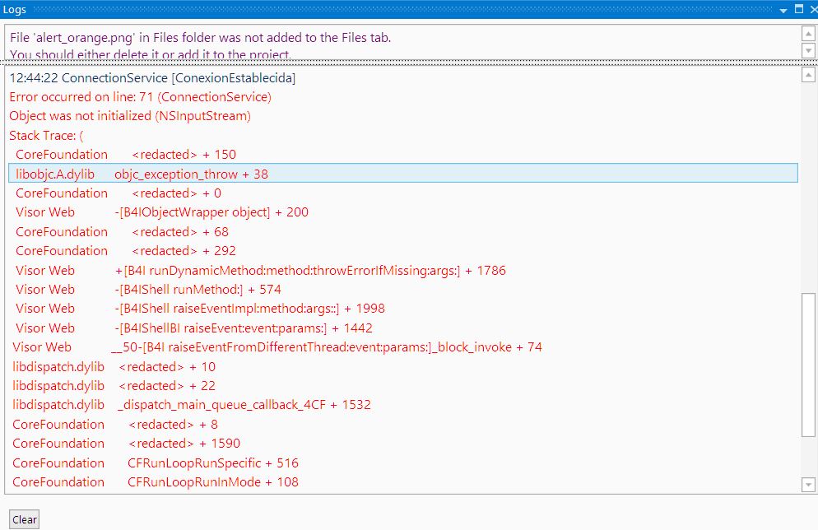Select the 'CoreFoundation <redacted> + 0' row
This screenshot has height=530, width=818.
click(403, 193)
